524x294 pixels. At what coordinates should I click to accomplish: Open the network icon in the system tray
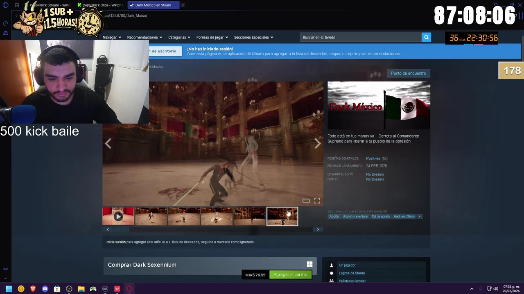[x=489, y=289]
